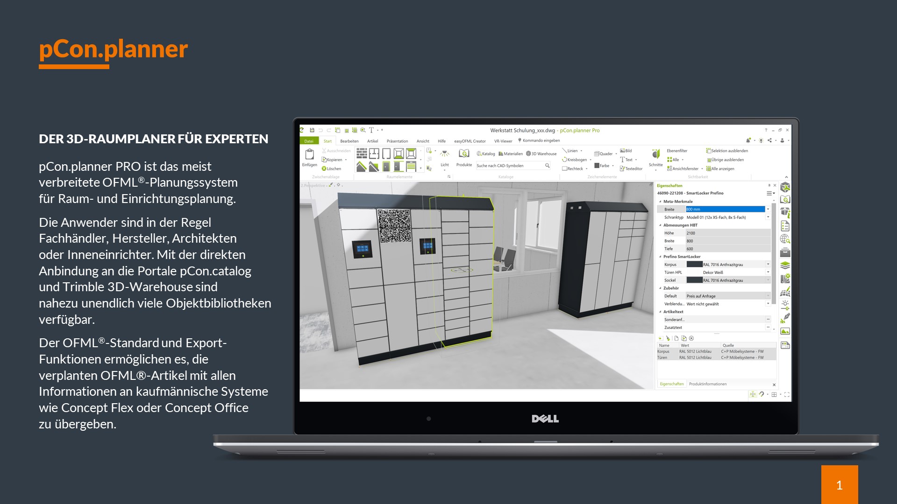Image resolution: width=897 pixels, height=504 pixels.
Task: Click the Bild image insert icon
Action: coord(622,151)
